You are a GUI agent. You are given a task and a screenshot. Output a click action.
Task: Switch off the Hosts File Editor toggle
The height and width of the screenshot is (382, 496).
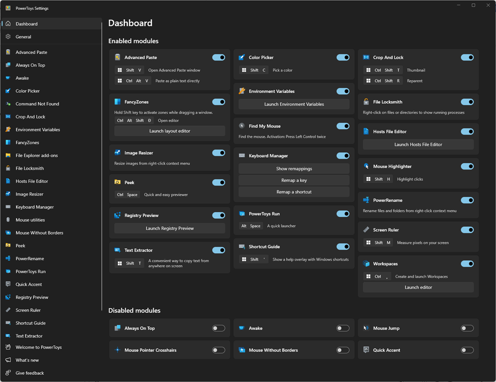pos(467,131)
